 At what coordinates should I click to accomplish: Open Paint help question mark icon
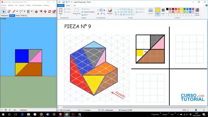point(206,6)
